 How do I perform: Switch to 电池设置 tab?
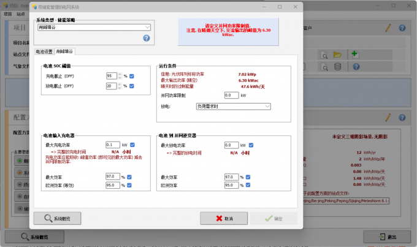pyautogui.click(x=44, y=51)
